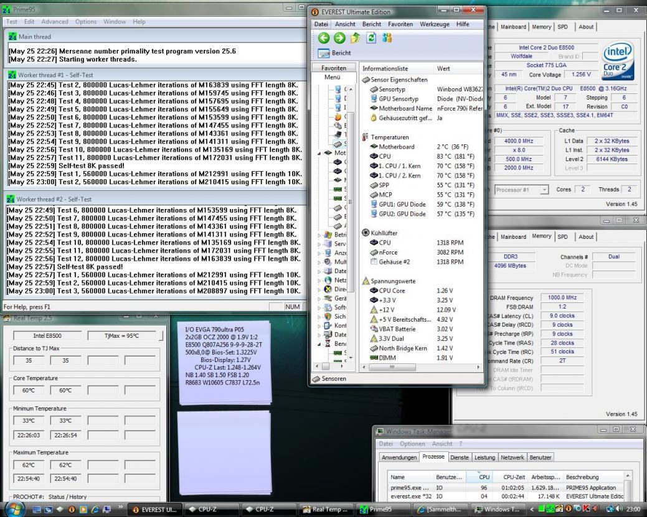Click the right scroll arrow in EVEREST info list
This screenshot has width=647, height=517.
478,366
